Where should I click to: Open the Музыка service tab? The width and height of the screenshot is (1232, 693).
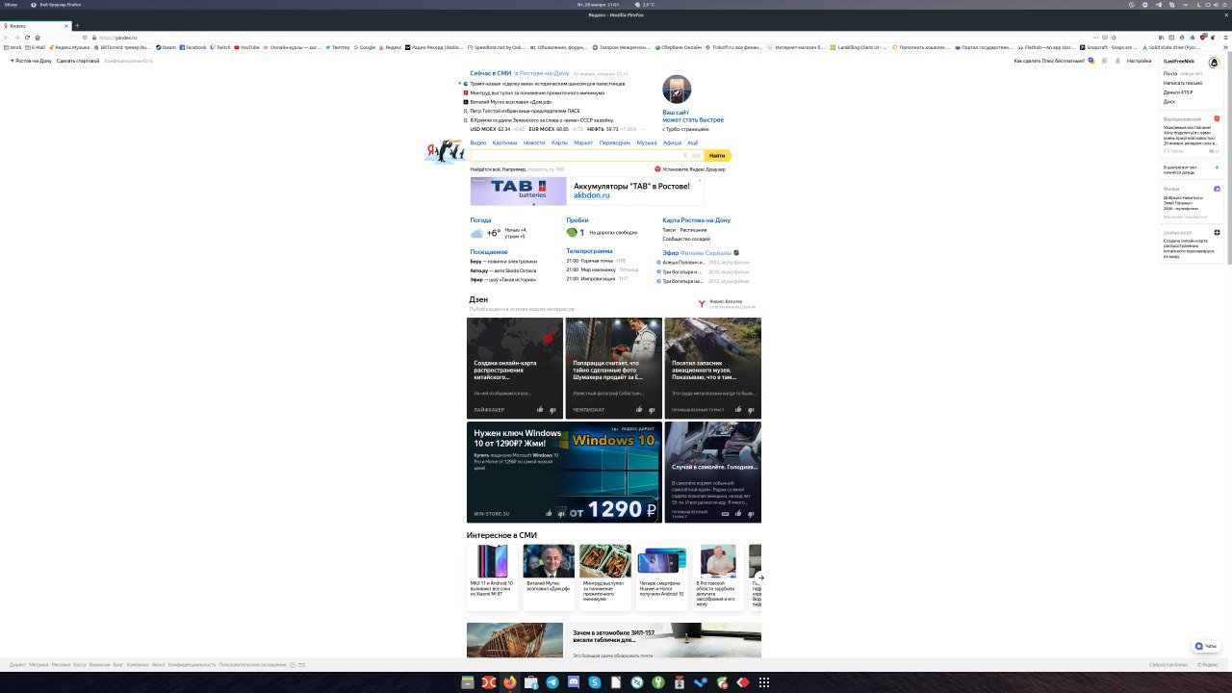pyautogui.click(x=647, y=142)
